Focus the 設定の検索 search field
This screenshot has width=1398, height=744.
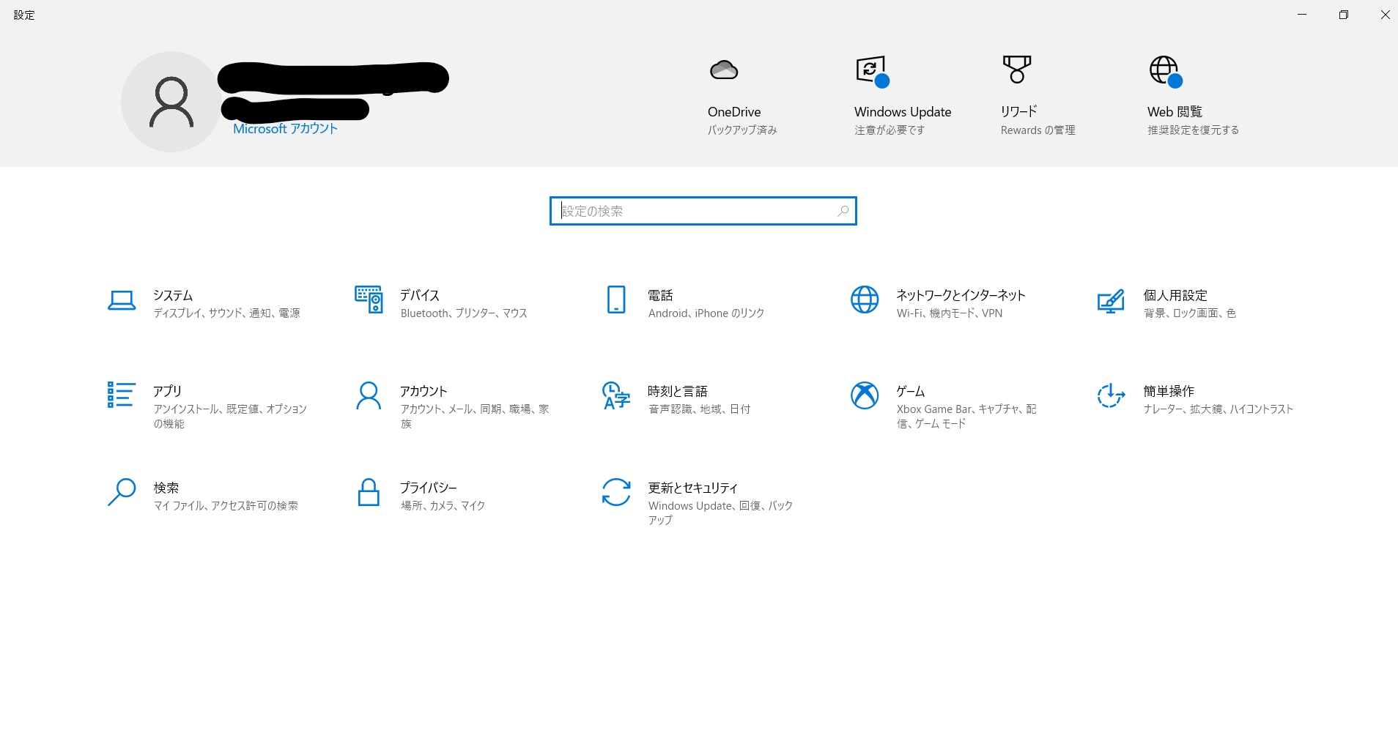tap(703, 211)
